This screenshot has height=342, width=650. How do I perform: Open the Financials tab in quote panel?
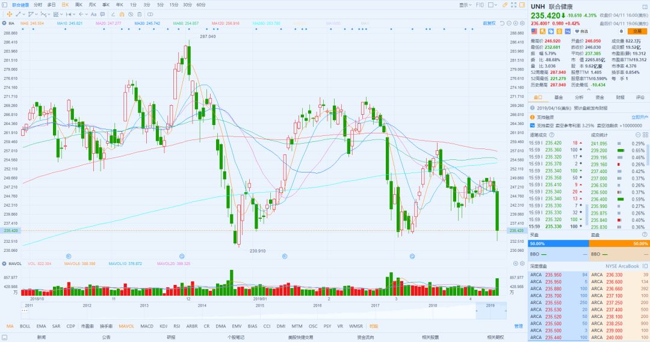pyautogui.click(x=620, y=97)
